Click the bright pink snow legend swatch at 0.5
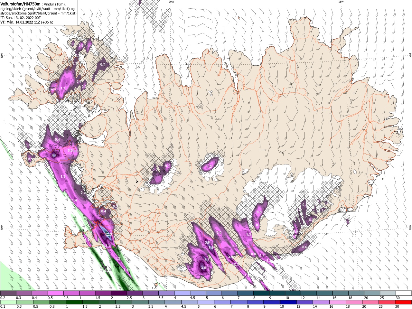 click(55, 293)
